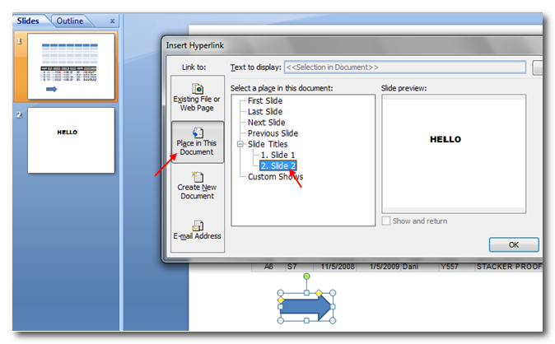Viewport: 555px width, 344px height.
Task: Choose Previous Slide as link target
Action: [273, 133]
